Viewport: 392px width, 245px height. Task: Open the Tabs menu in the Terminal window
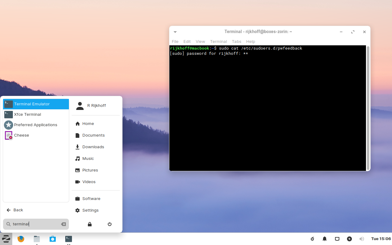tap(236, 42)
